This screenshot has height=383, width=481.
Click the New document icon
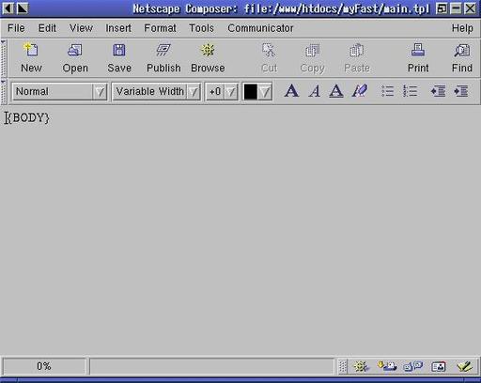(31, 50)
